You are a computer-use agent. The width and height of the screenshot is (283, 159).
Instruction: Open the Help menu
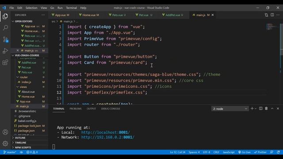(83, 8)
